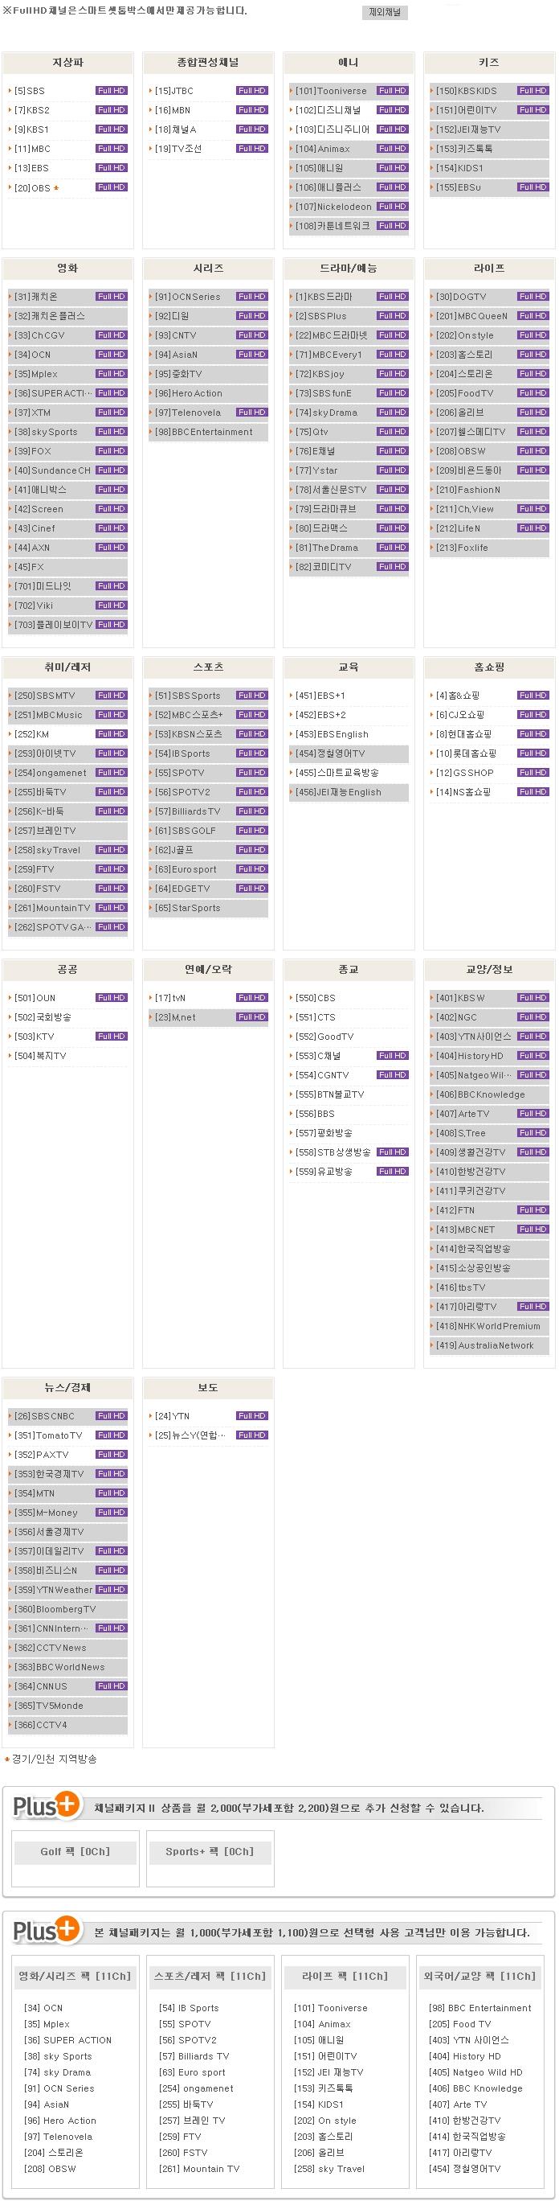Click the 보도 category header
559x2205 pixels.
(209, 1387)
